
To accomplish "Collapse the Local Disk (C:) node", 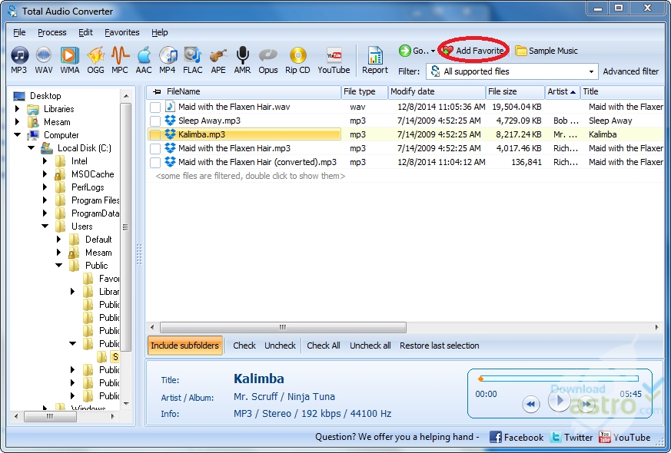I will [32, 148].
